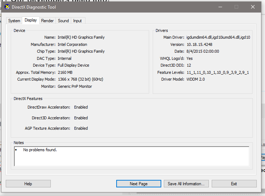This screenshot has width=265, height=196.
Task: Select the Display tab
Action: [31, 20]
